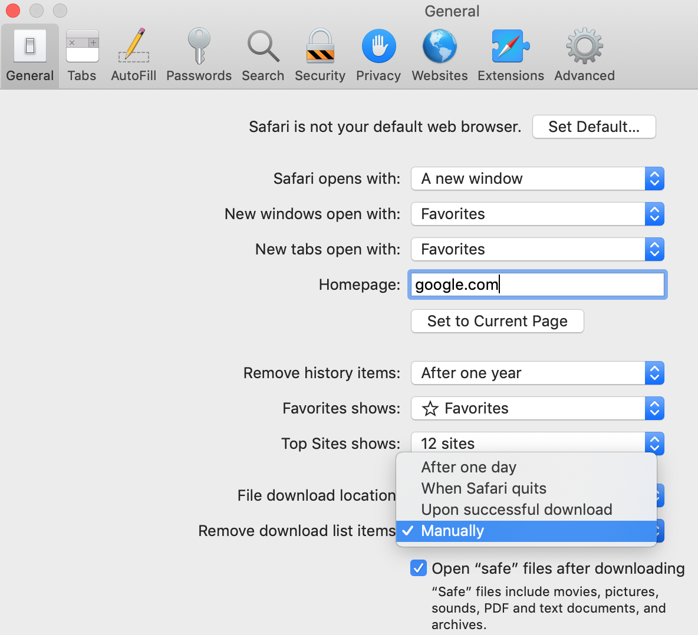The height and width of the screenshot is (635, 698).
Task: Click the Set Default… button
Action: (594, 127)
